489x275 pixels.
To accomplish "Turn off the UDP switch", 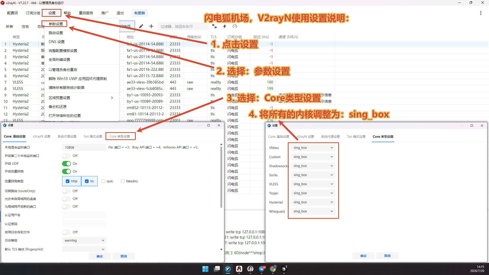I will click(66, 163).
